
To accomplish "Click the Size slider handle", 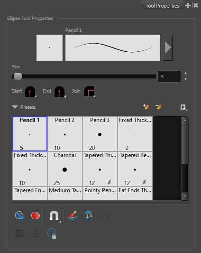I will coord(18,76).
